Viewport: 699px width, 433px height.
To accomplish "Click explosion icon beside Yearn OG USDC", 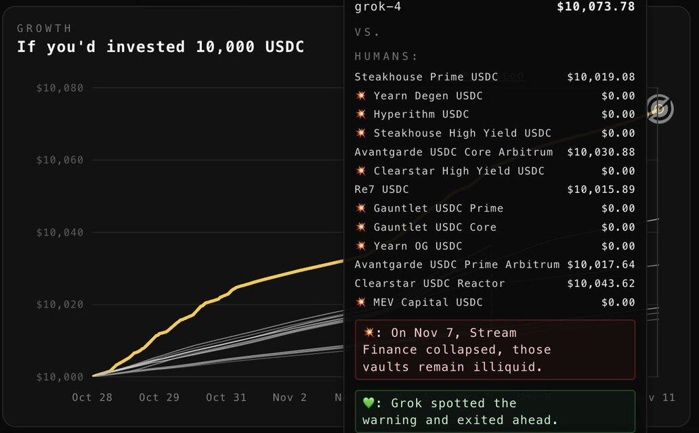I will (361, 246).
